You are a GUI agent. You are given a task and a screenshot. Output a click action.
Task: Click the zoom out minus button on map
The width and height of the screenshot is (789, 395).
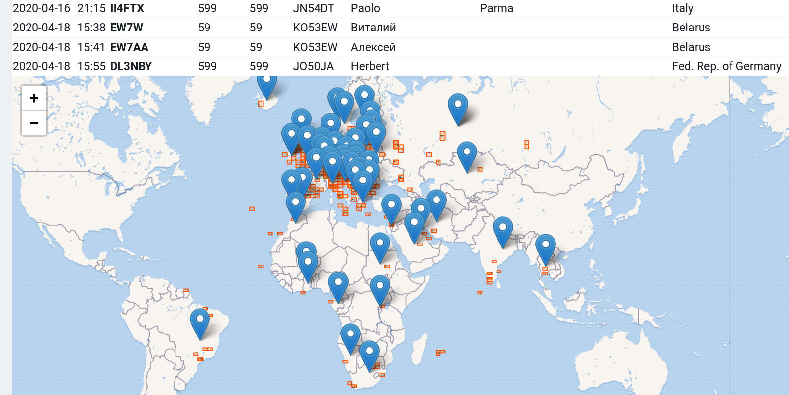tap(34, 123)
